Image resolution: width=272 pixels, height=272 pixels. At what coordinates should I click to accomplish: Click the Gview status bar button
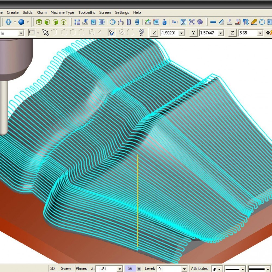tap(66, 268)
